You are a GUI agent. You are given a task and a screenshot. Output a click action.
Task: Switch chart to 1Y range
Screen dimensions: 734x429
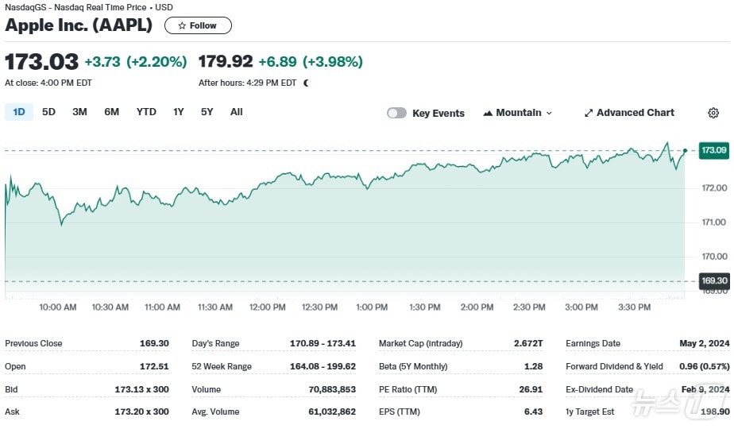click(179, 112)
